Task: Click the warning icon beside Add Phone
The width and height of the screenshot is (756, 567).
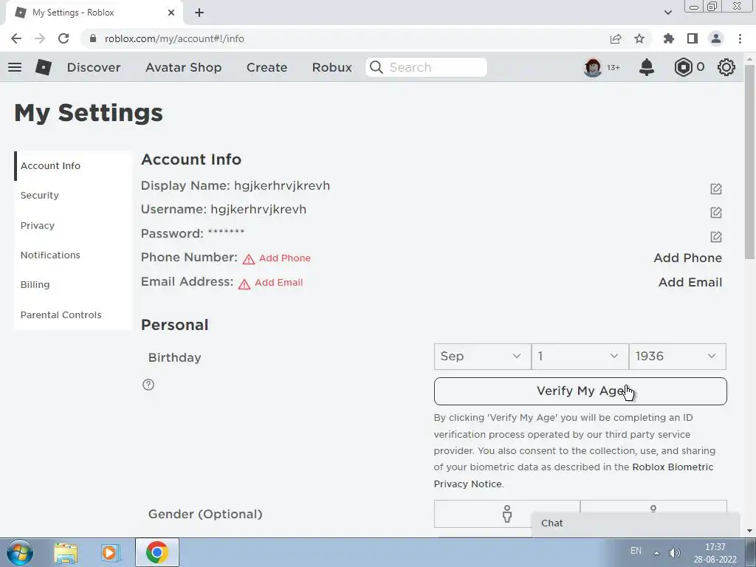Action: (x=248, y=259)
